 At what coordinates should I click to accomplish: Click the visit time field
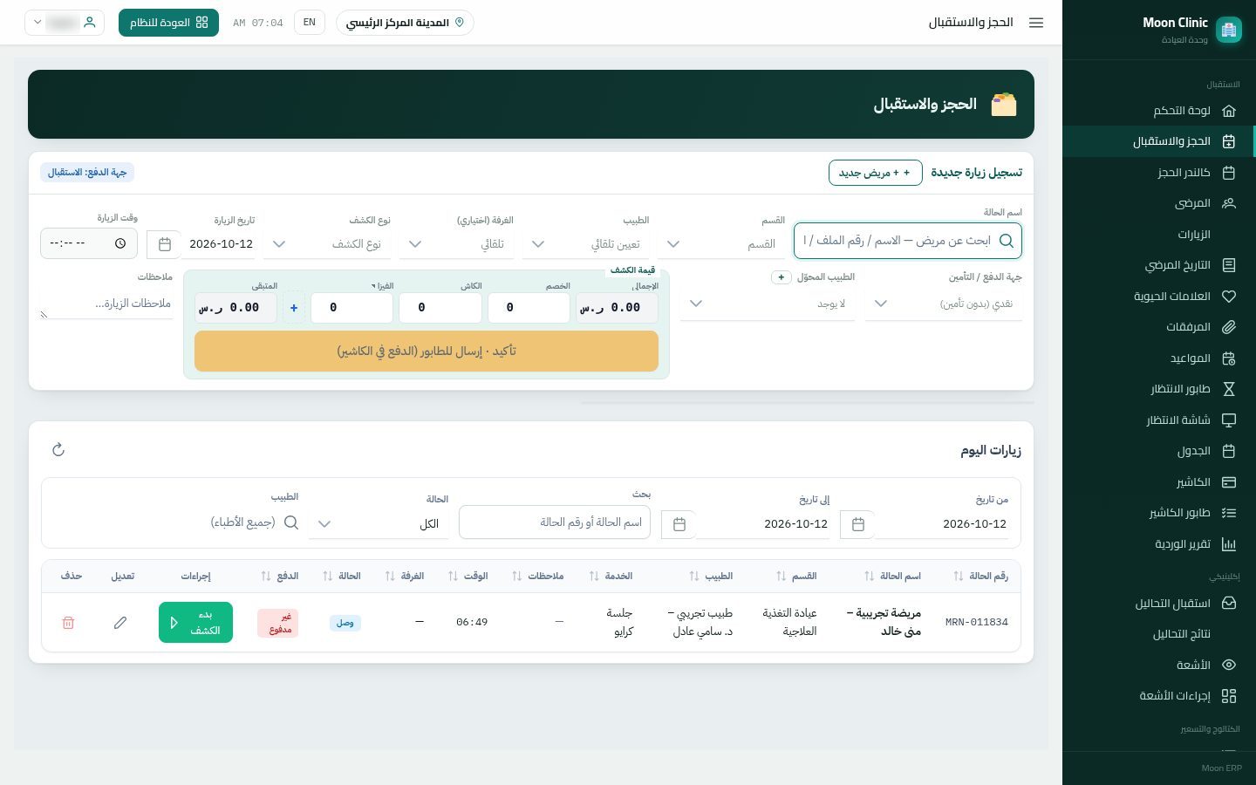[x=89, y=243]
